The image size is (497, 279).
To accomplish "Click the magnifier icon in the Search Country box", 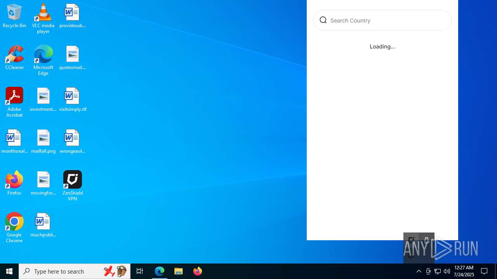I will pos(323,20).
